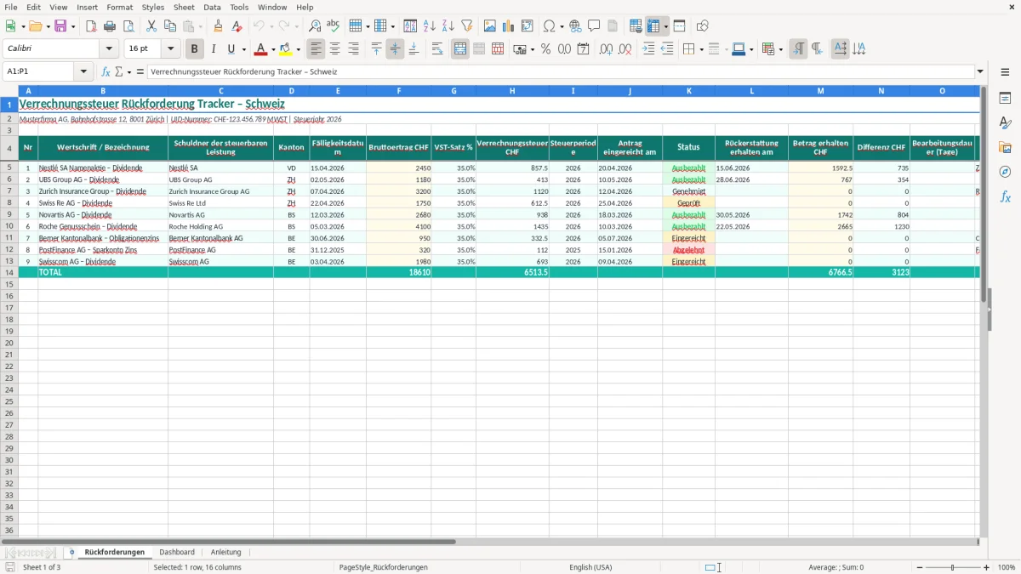Insert a comment
The height and width of the screenshot is (574, 1021).
[x=594, y=26]
